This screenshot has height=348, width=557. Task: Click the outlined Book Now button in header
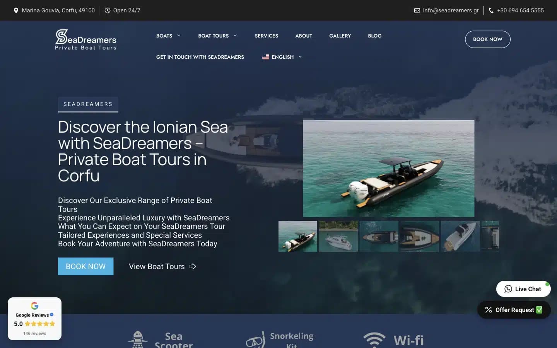[487, 39]
